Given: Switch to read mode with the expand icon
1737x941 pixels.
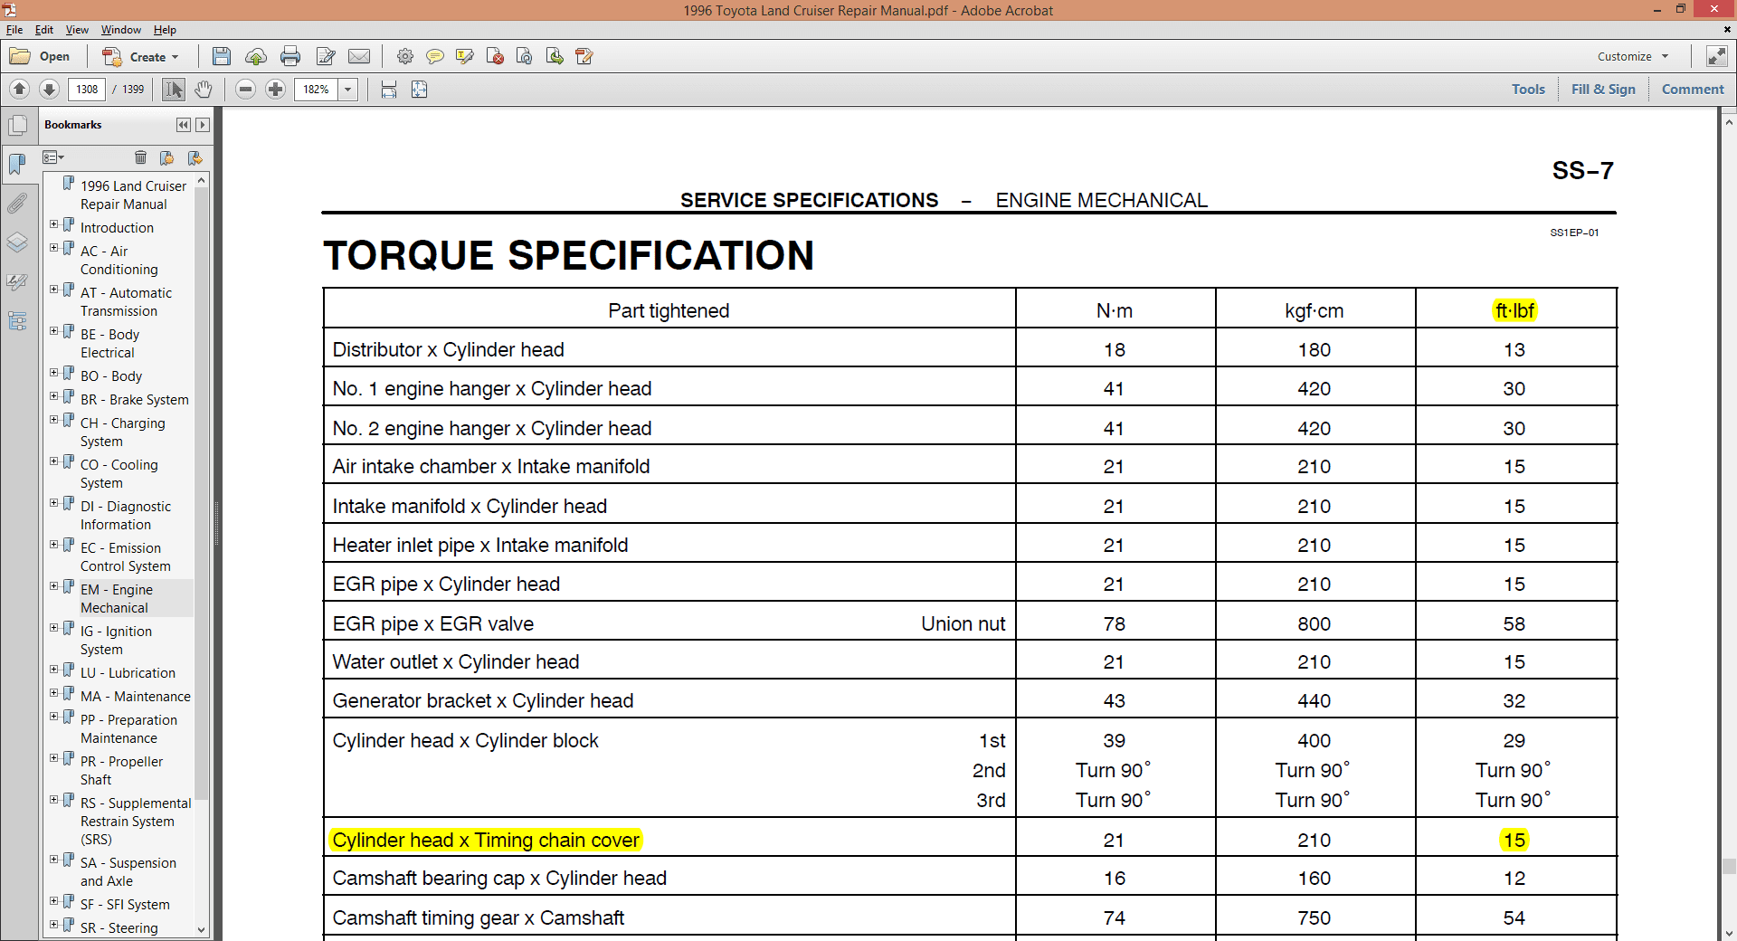Looking at the screenshot, I should pyautogui.click(x=1716, y=56).
